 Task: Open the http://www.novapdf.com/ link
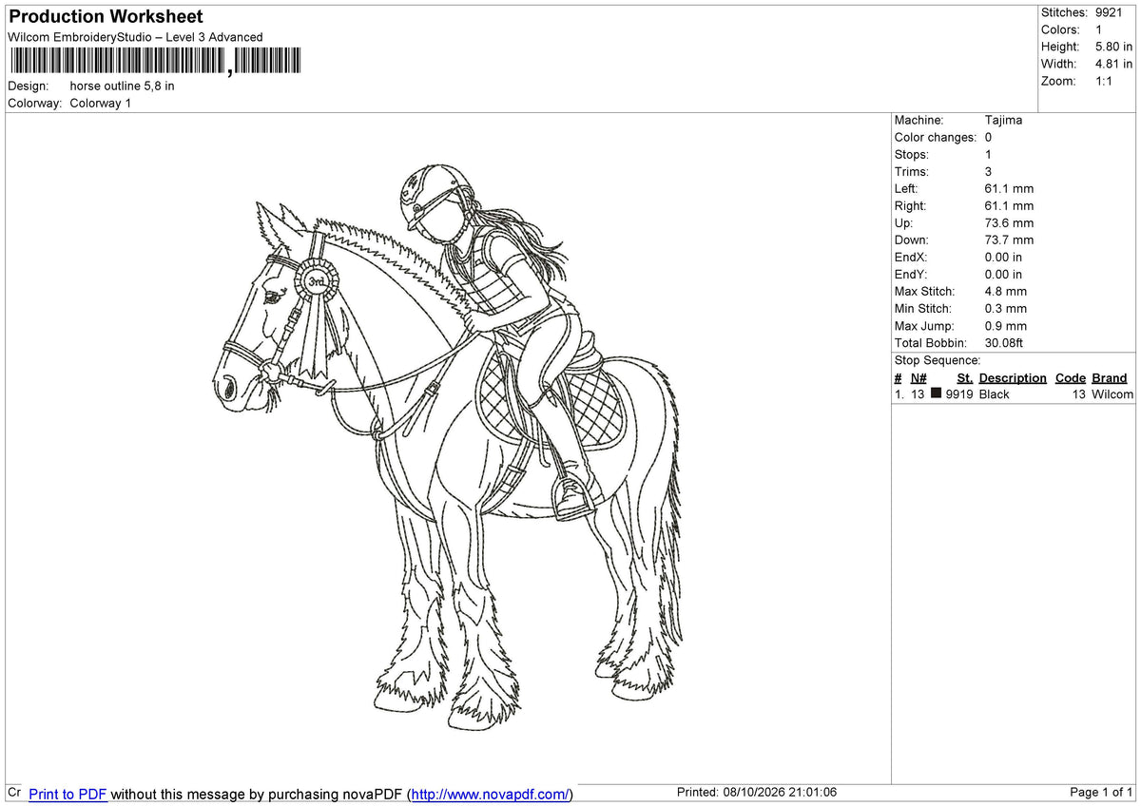[491, 794]
